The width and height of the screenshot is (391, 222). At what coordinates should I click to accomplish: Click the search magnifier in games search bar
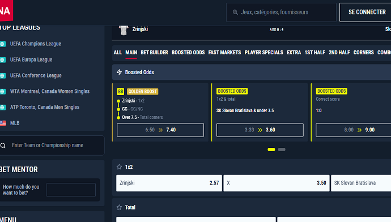[235, 12]
